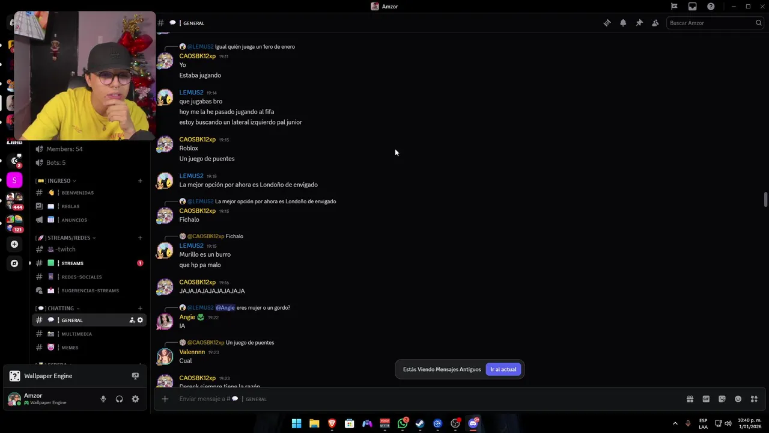Click username CAOSBK12xp at 19:11 message
This screenshot has width=769, height=433.
click(x=197, y=56)
